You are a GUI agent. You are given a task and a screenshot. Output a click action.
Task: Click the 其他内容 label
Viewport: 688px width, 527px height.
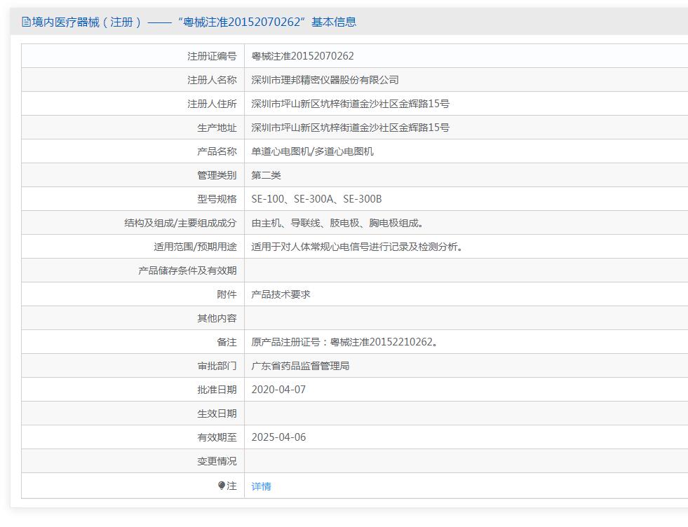217,318
